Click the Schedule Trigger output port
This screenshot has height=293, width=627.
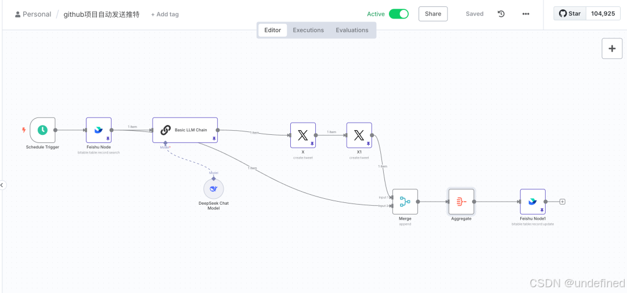click(56, 130)
